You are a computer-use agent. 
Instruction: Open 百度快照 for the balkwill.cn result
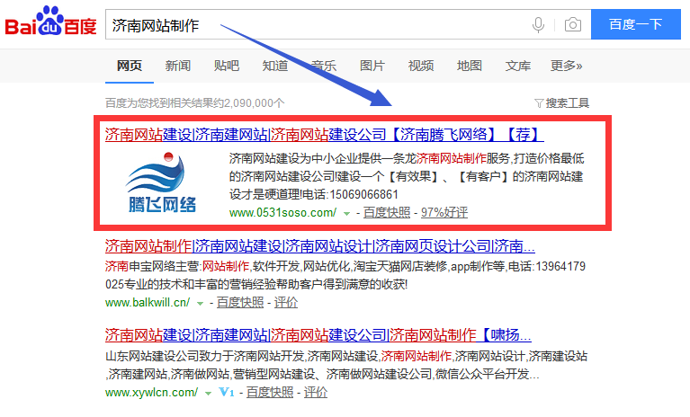click(240, 303)
